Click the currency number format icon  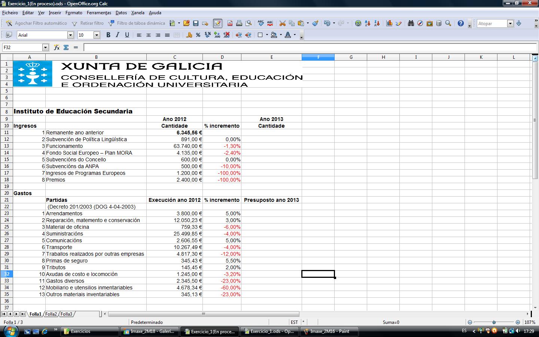coord(189,35)
